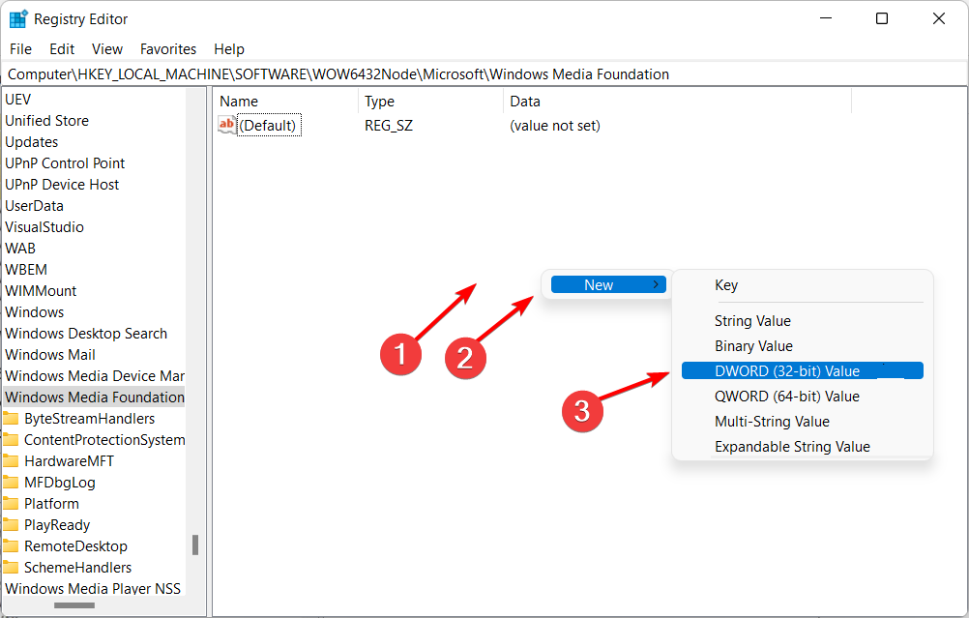
Task: Click the tree horizontal scrollbar thumb
Action: point(74,605)
